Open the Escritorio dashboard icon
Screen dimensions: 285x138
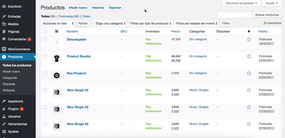(x=4, y=6)
